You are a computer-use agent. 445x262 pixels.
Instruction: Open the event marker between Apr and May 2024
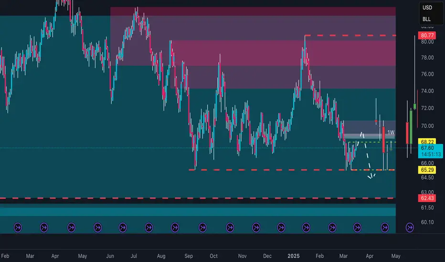tap(71, 227)
